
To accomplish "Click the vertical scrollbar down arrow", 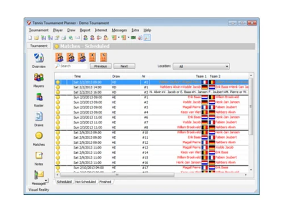I will (x=251, y=170).
